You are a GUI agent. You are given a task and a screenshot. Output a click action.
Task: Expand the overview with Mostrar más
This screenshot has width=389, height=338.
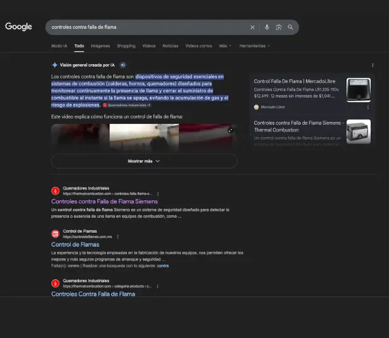tap(144, 161)
